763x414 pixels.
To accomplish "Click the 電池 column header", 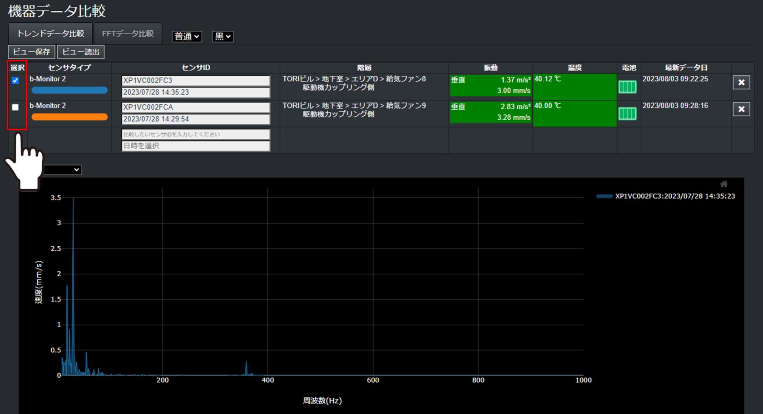I will (629, 68).
